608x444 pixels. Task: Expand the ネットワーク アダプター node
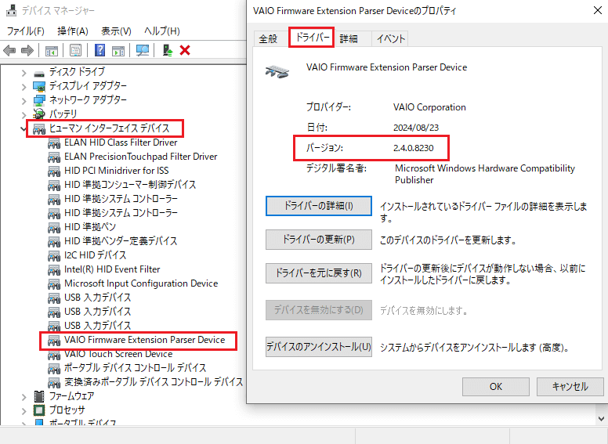pos(24,101)
